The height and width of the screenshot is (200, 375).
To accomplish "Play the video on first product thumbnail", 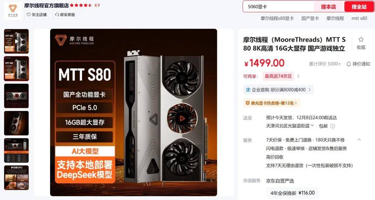I will (x=16, y=41).
